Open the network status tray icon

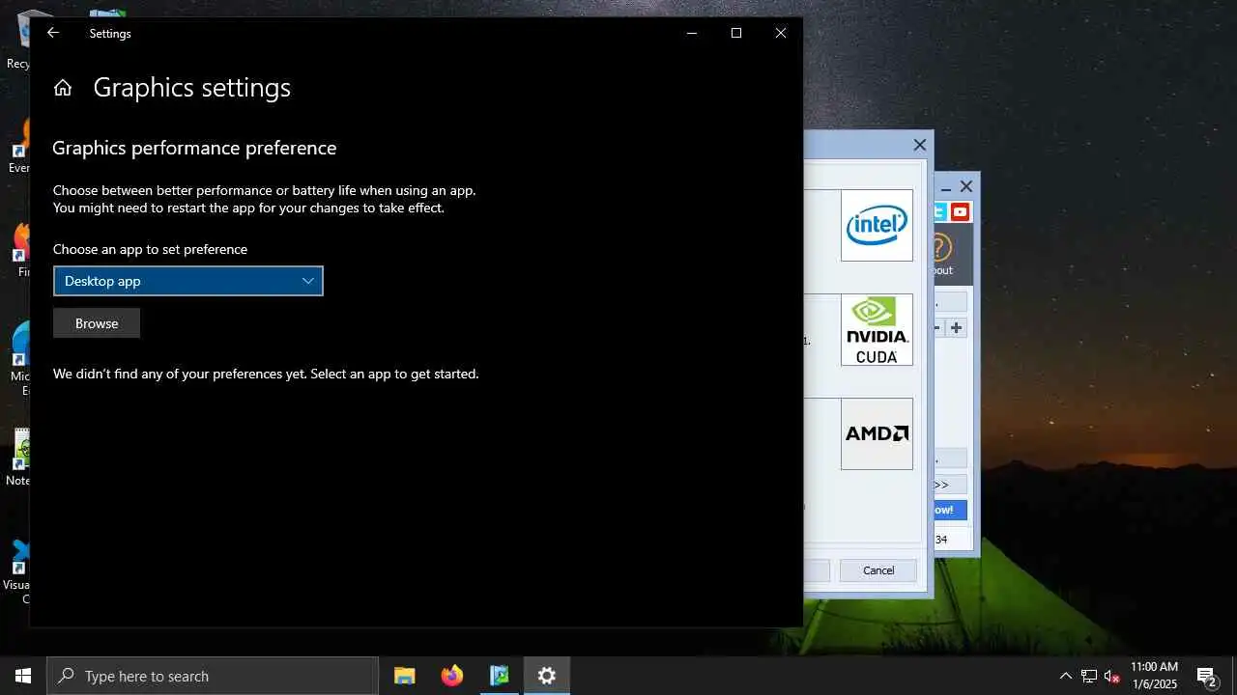(1089, 676)
